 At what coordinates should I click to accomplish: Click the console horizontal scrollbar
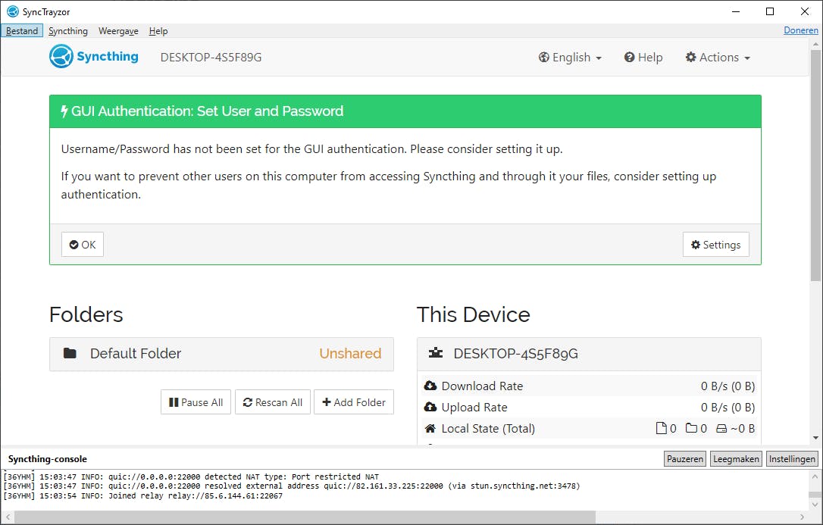[x=305, y=517]
